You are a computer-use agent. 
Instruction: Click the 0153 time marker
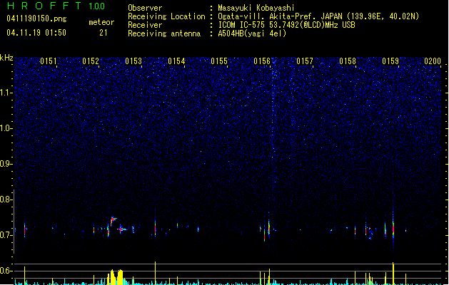133,61
